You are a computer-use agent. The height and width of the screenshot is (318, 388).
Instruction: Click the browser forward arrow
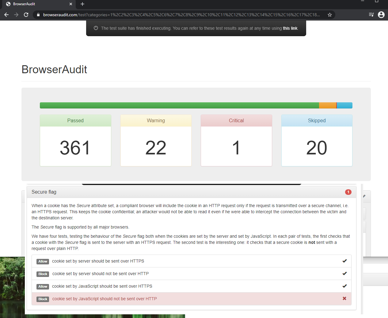click(x=16, y=15)
